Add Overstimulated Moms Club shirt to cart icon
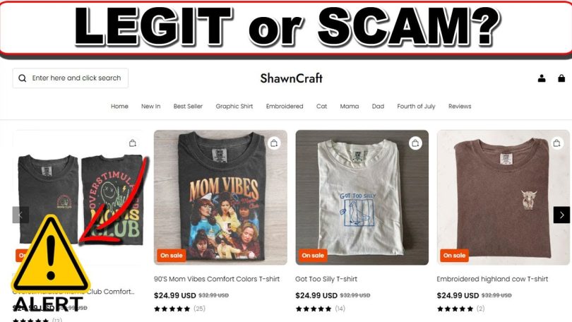This screenshot has width=572, height=322. point(133,143)
